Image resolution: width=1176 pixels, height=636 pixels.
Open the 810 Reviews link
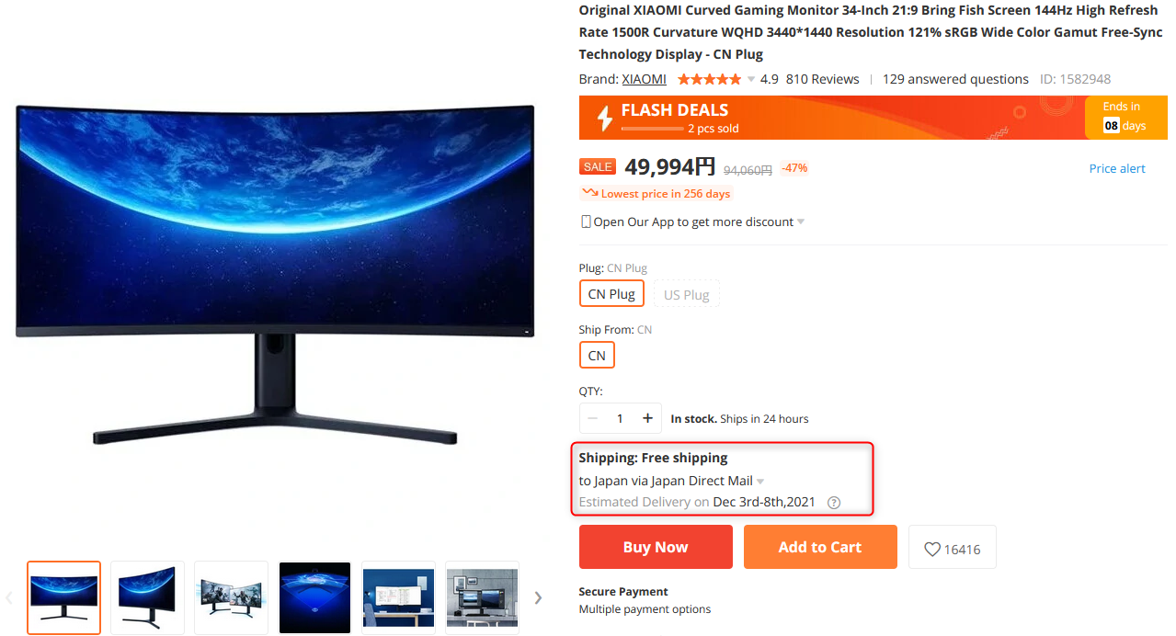(x=823, y=79)
